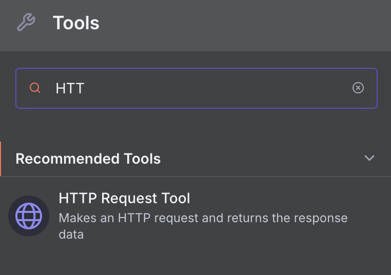Select the globe icon for HTTP Request
The image size is (391, 275).
coord(29,216)
